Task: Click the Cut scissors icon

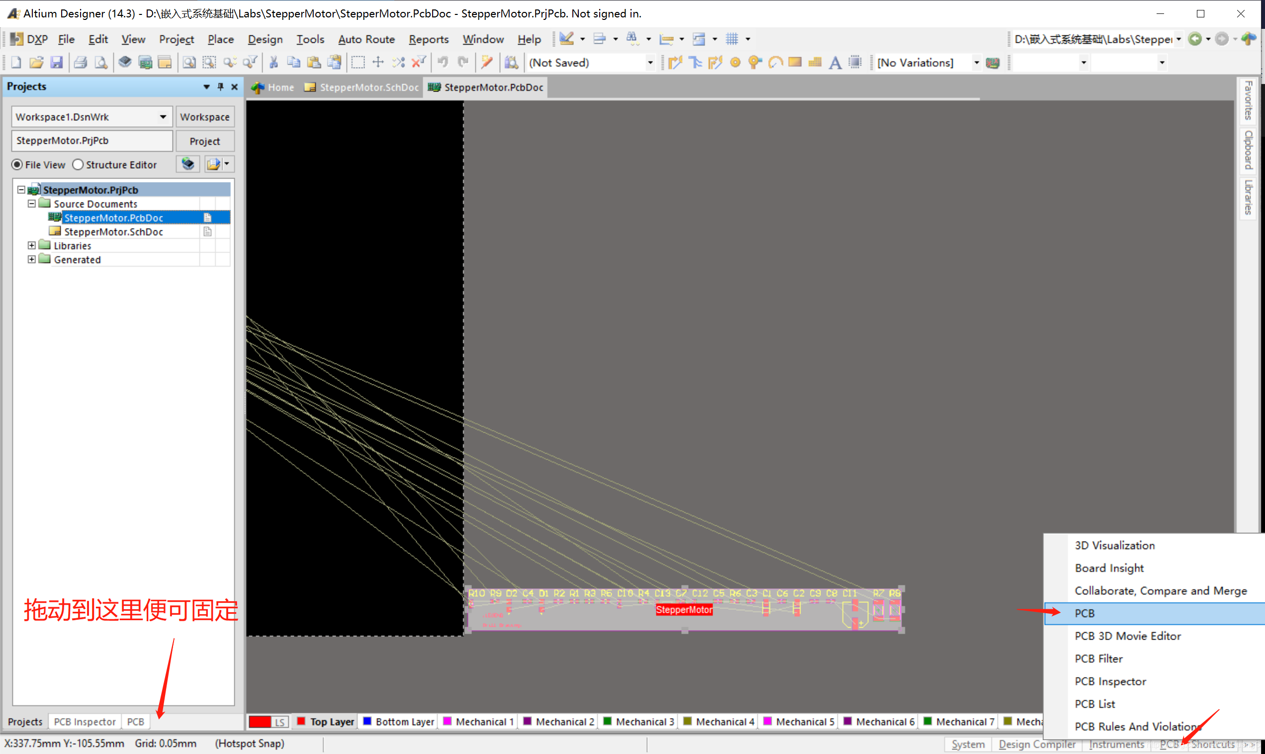Action: (x=273, y=63)
